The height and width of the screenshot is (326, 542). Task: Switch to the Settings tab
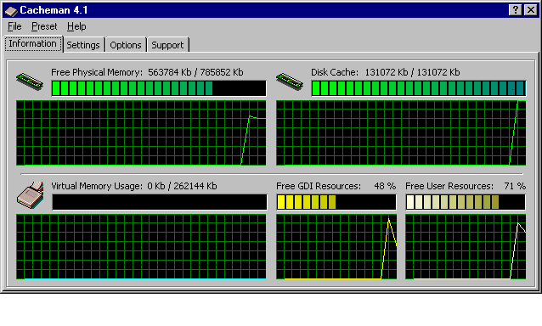pos(83,45)
